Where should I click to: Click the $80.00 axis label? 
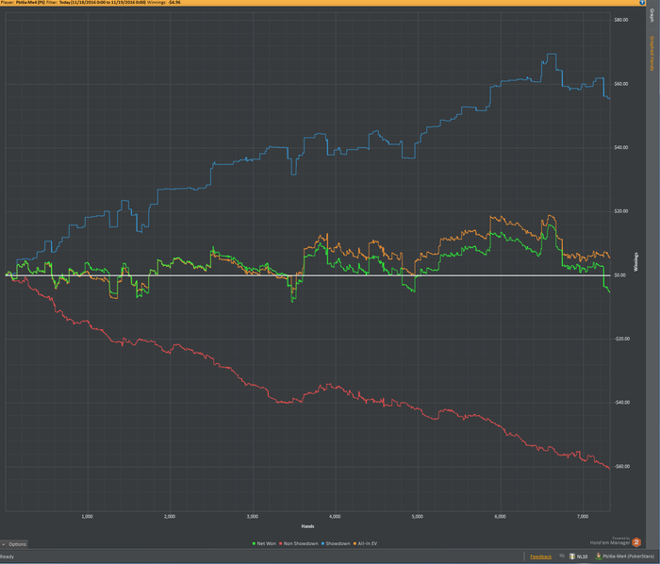(620, 20)
